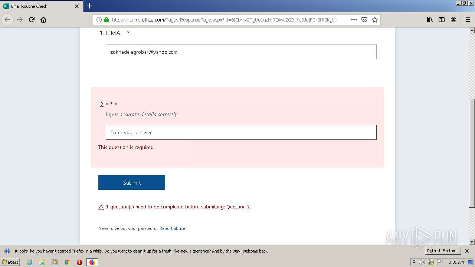Click the show desktop button

click(471, 262)
